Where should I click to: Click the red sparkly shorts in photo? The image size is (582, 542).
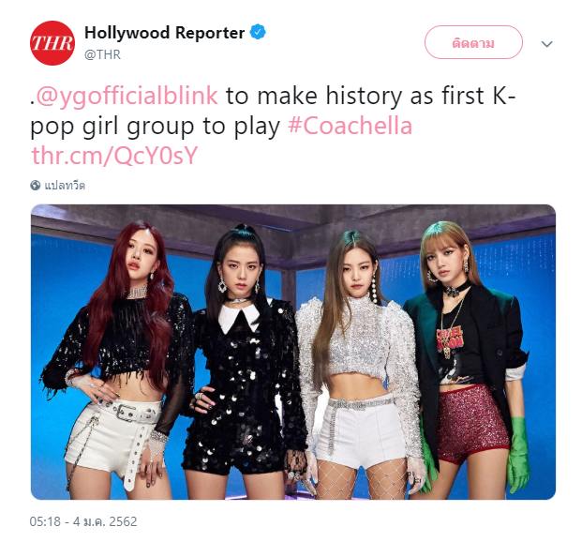[473, 424]
